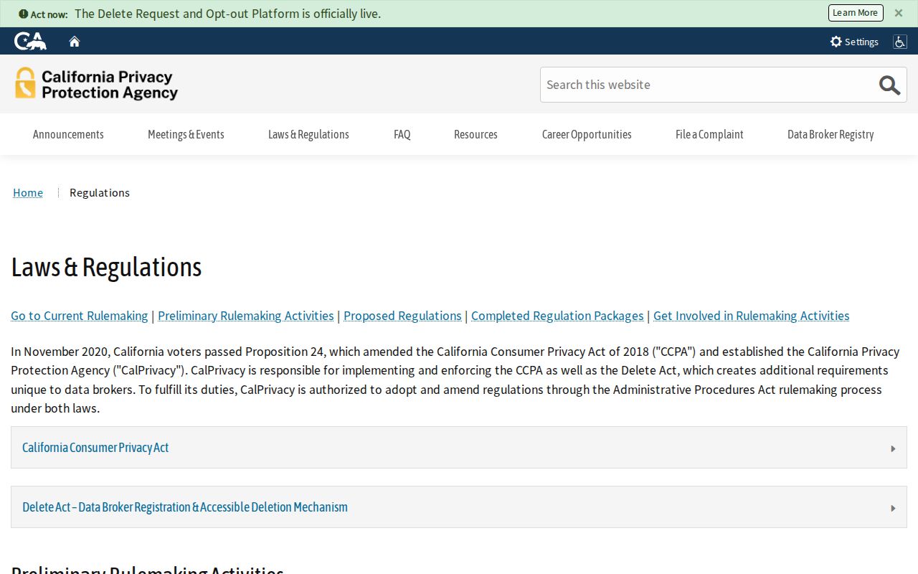Open the Laws & Regulations menu item
The image size is (918, 574).
point(308,134)
